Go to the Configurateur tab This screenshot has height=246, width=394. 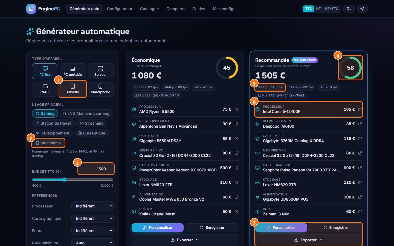[120, 9]
